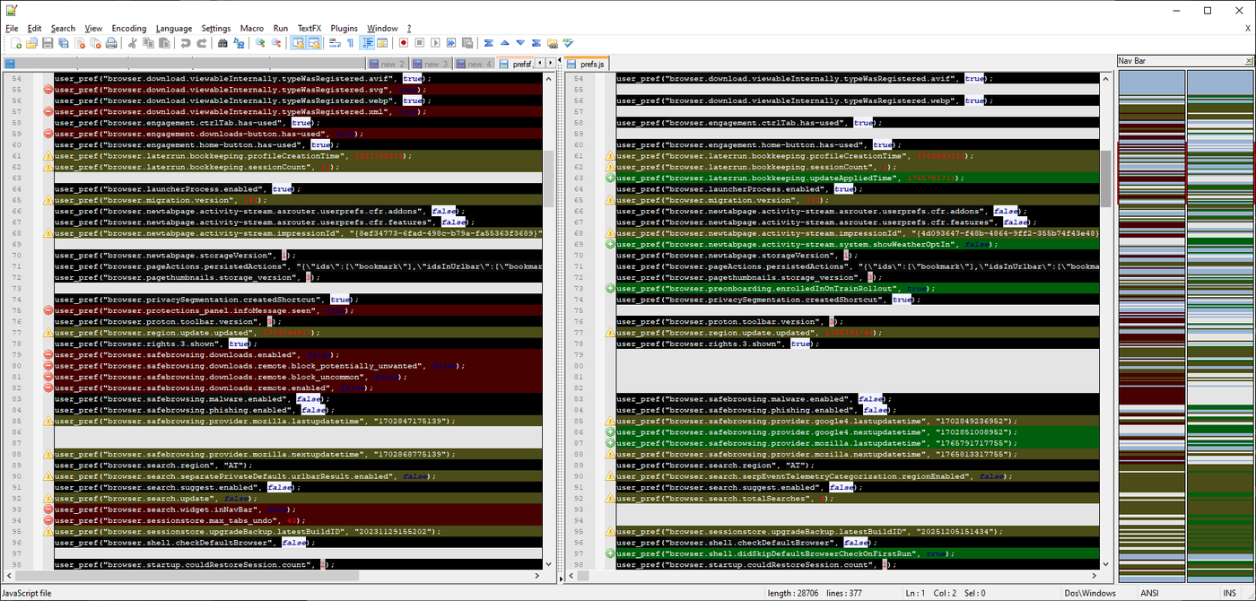Click left pane line search.widget.inNavBar
The height and width of the screenshot is (601, 1256).
click(298, 510)
